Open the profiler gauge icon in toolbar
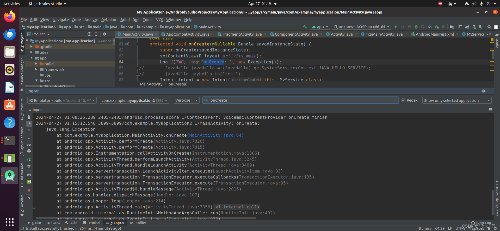 [430, 27]
